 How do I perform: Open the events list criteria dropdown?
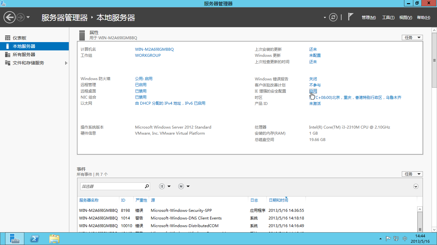(x=165, y=186)
